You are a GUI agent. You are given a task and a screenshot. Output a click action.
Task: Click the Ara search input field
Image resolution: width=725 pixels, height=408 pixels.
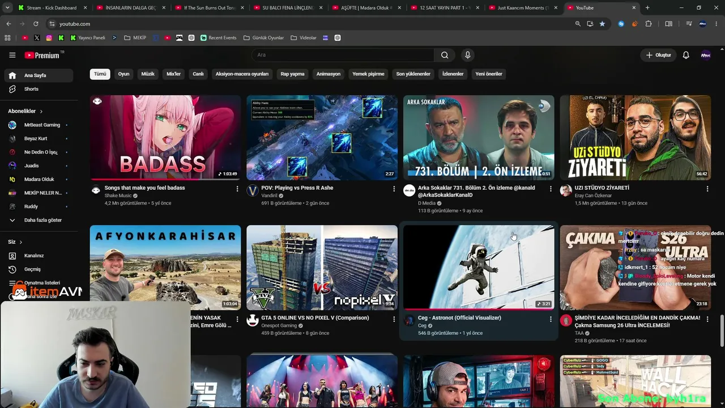[343, 55]
